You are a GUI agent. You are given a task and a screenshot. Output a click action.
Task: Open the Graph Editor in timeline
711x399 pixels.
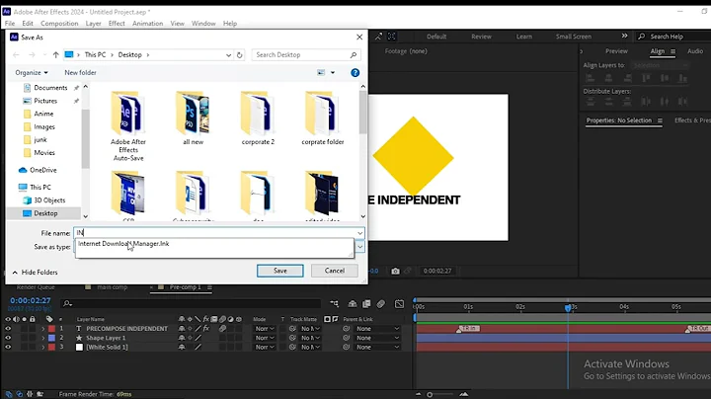[399, 303]
